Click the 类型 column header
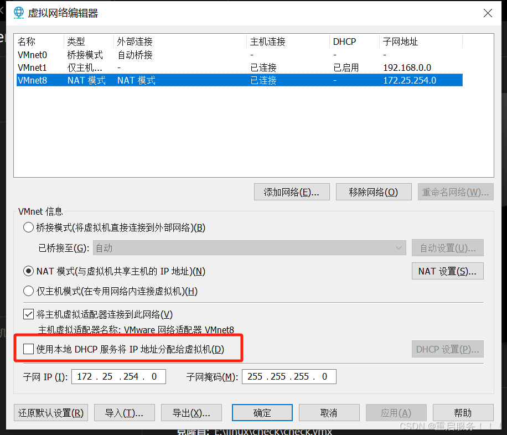The image size is (507, 435). coord(89,42)
